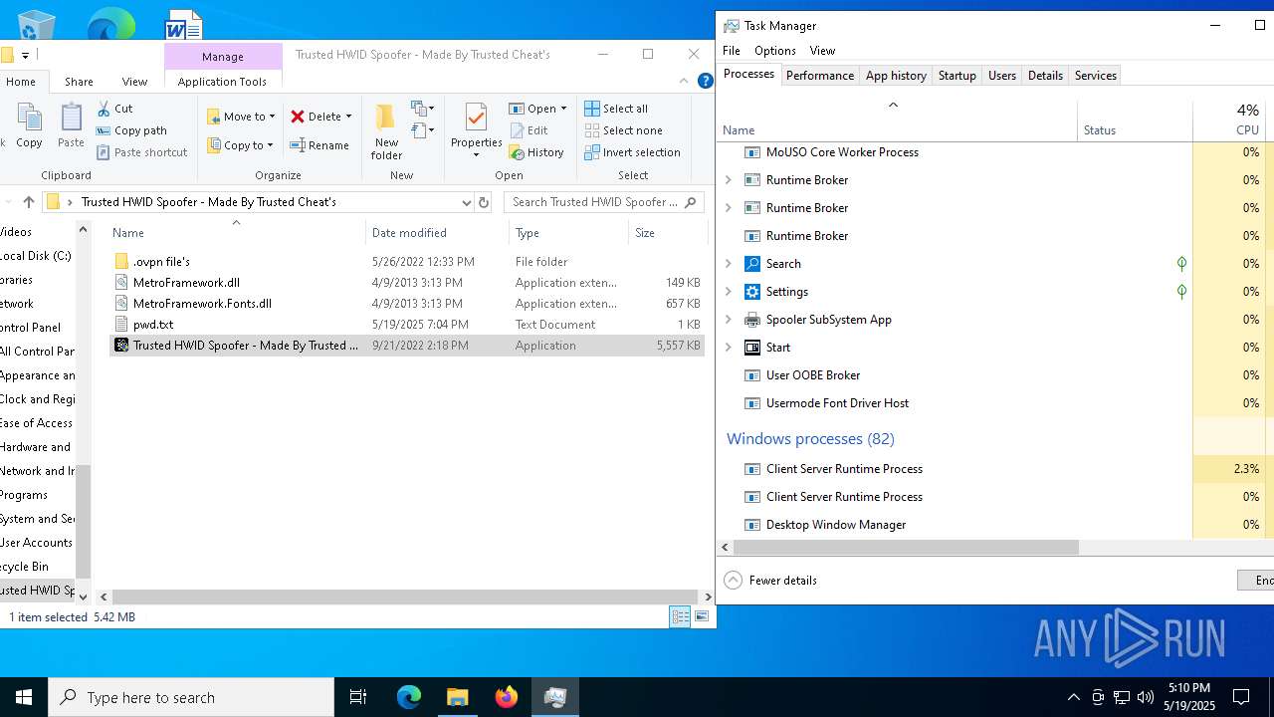
Task: Show hidden tray icons chevron
Action: [x=1073, y=697]
